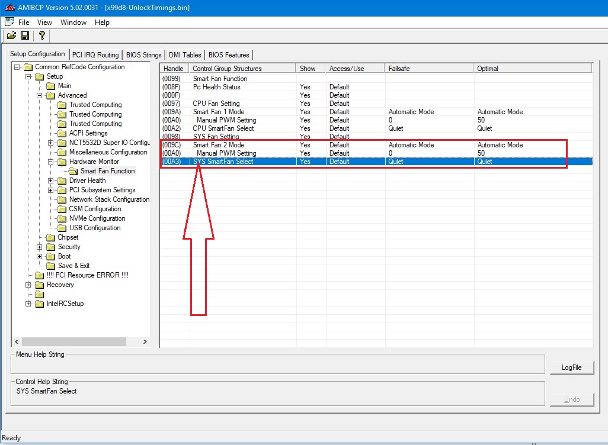Viewport: 608px width, 445px height.
Task: Expand the Driver Health node
Action: point(50,181)
